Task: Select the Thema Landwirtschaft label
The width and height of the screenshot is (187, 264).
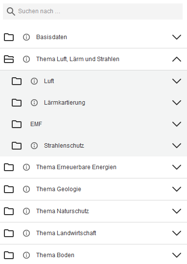Action: 66,233
